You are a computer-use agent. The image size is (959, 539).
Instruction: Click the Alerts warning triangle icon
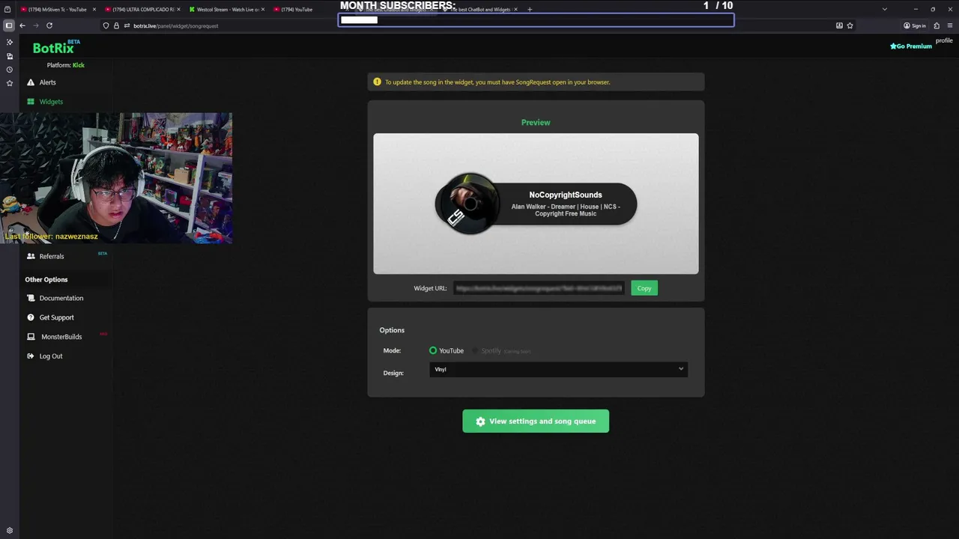tap(31, 82)
